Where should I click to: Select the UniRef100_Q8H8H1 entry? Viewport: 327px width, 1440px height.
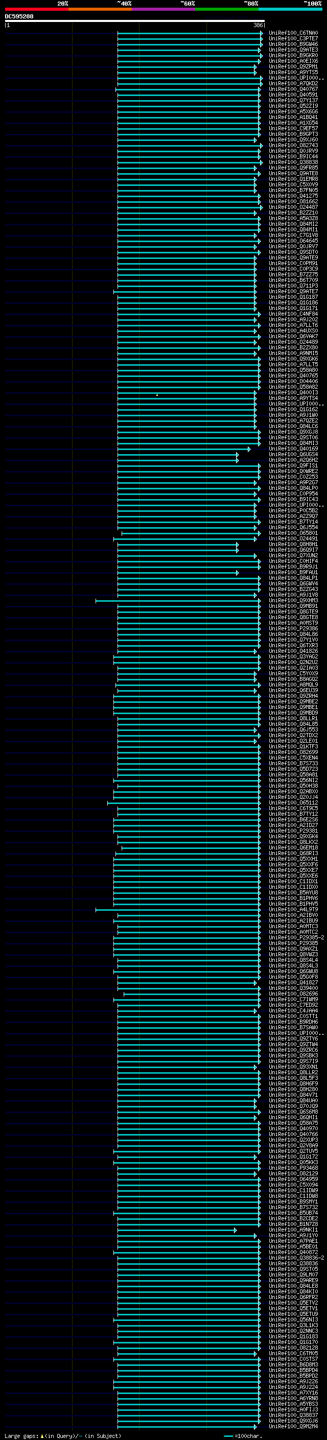click(293, 544)
